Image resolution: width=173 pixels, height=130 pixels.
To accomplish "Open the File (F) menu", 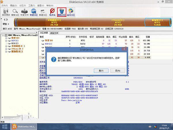I will pyautogui.click(x=4, y=5).
